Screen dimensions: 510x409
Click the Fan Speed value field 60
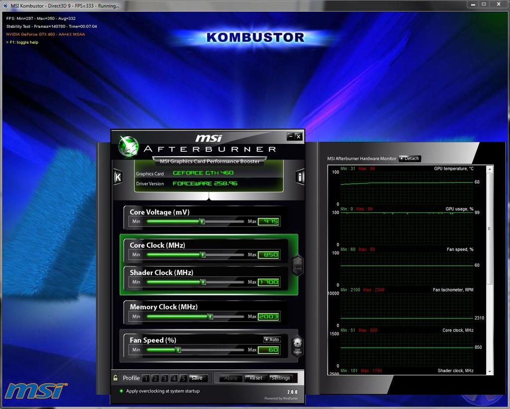pos(268,350)
